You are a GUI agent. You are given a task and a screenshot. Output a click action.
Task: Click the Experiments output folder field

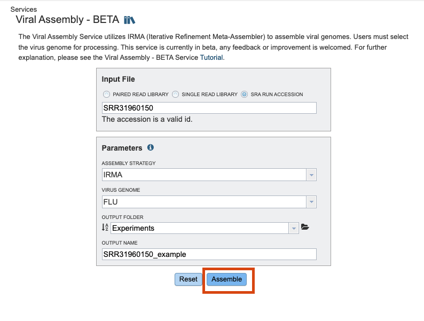pos(200,228)
